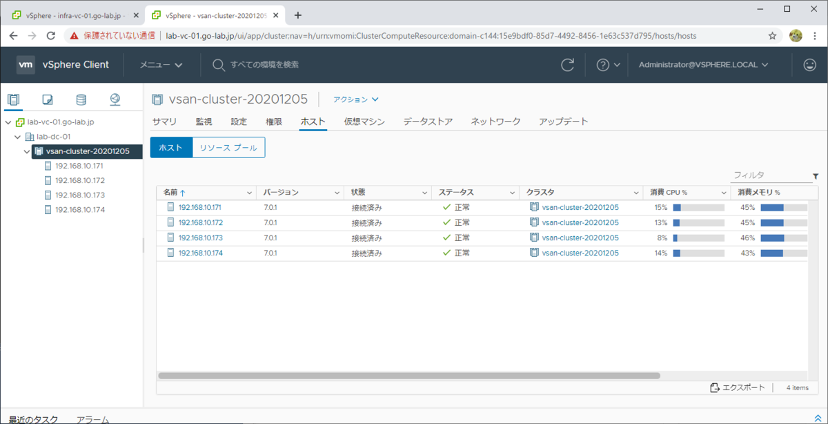Click the フィルタ input field
Screen dimensions: 828x424
[x=770, y=175]
